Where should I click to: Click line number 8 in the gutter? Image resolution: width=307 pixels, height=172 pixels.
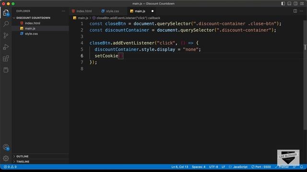82,69
